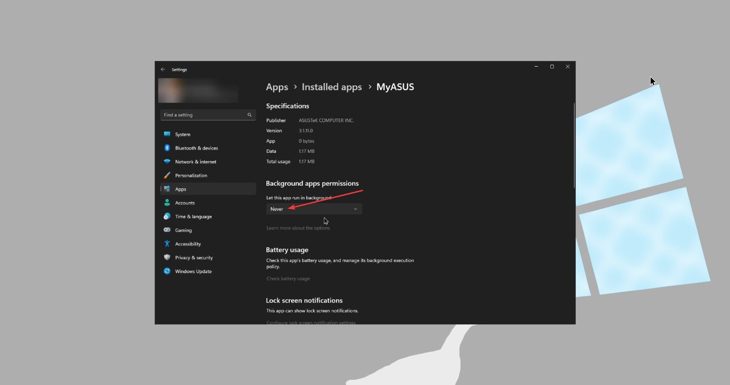Open Configure lock screen notification settings link
The height and width of the screenshot is (385, 730).
click(311, 322)
